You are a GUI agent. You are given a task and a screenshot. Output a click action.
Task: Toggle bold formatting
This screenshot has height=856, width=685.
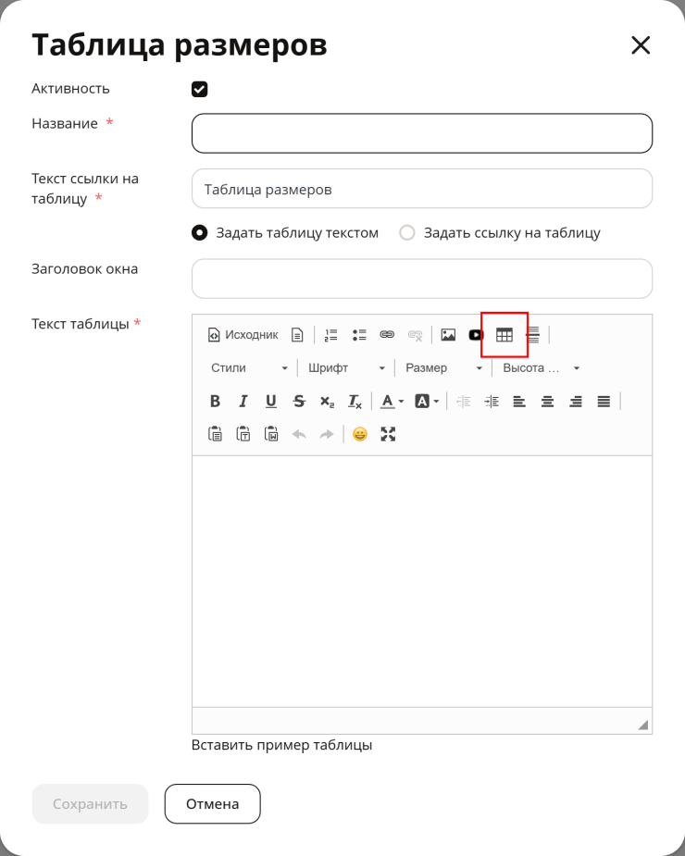pos(216,402)
